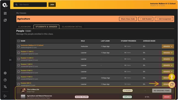Click the Agriculture and Natural Resources thumbnail
The height and width of the screenshot is (100, 178).
pos(23,97)
